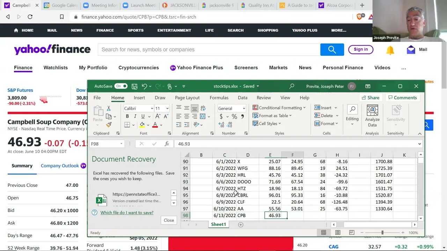Apply Comma Style format
447x251 pixels.
[242, 116]
